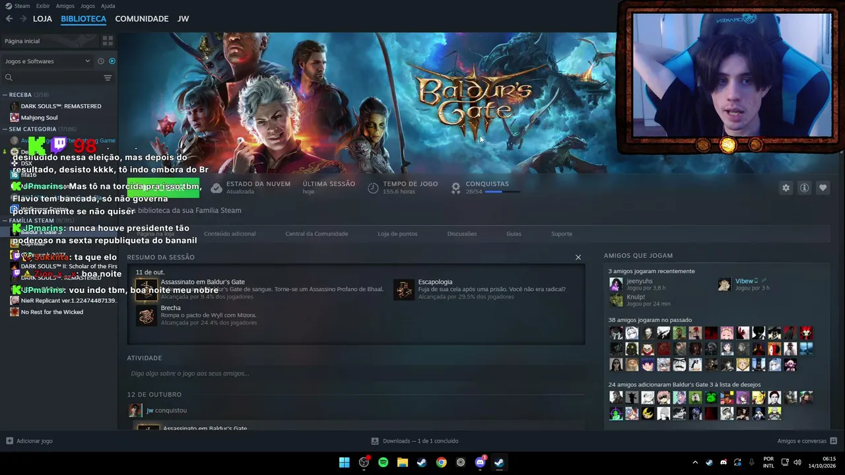Open the Downloads status bar link
Image resolution: width=845 pixels, height=475 pixels.
tap(415, 441)
